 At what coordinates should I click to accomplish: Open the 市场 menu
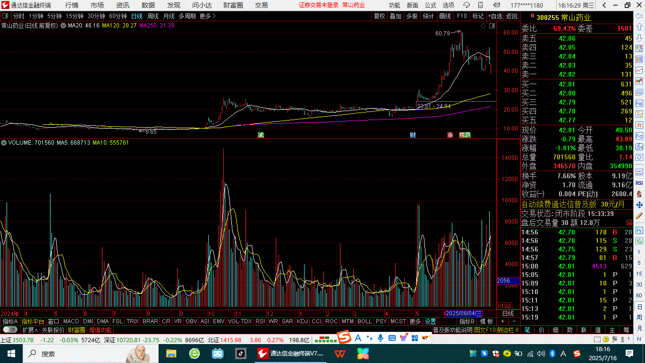97,5
